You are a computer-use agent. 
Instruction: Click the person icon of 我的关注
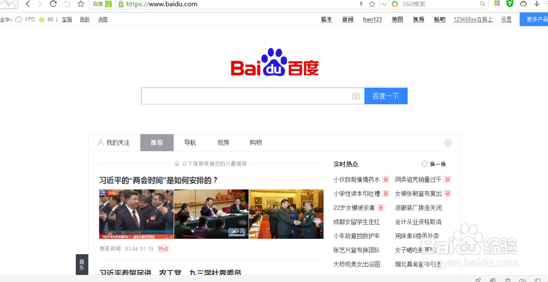click(x=101, y=143)
